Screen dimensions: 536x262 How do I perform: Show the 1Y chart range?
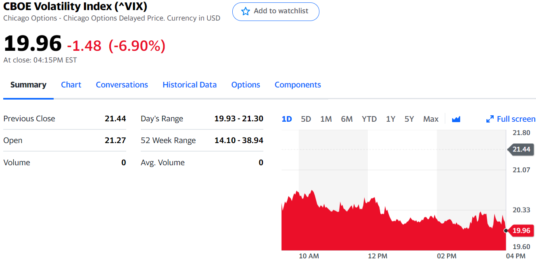point(390,119)
